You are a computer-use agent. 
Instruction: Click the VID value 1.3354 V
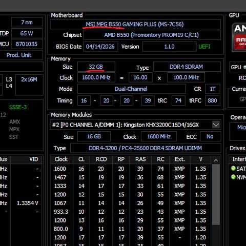(28, 203)
